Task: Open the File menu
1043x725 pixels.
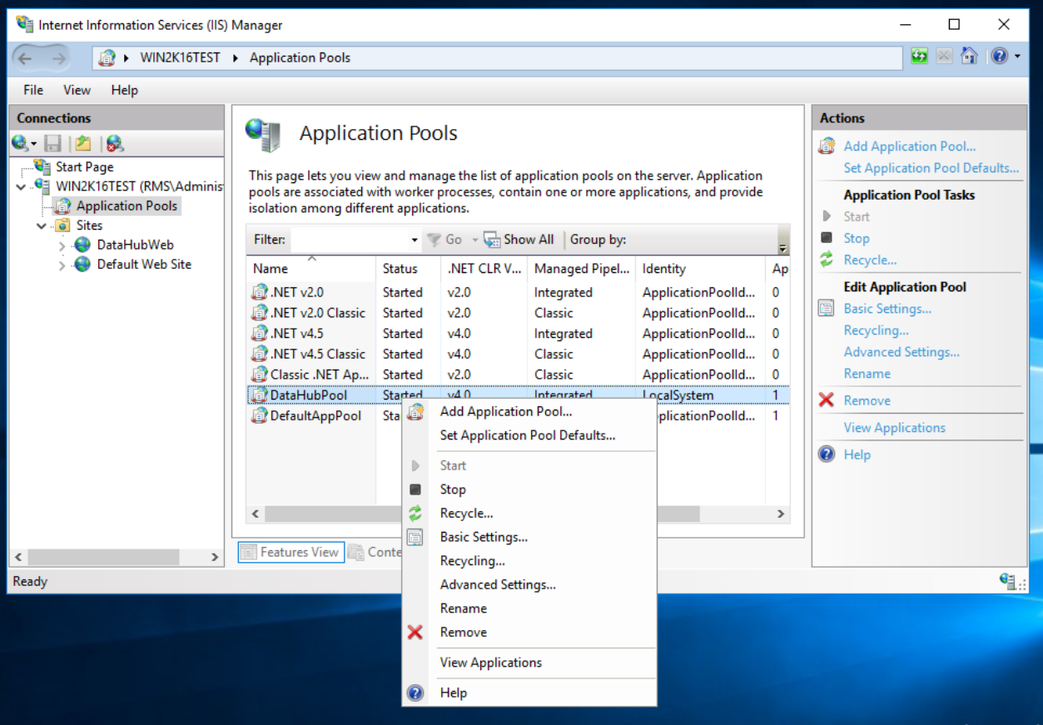Action: click(33, 90)
